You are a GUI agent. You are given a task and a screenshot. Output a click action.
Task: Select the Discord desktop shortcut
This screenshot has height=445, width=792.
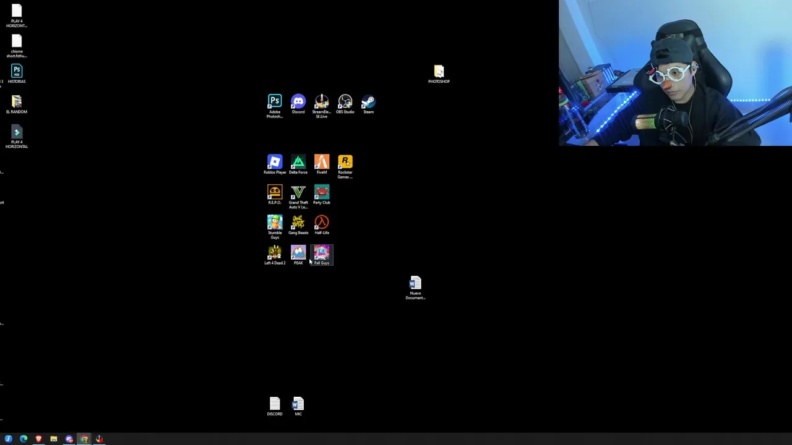(298, 104)
